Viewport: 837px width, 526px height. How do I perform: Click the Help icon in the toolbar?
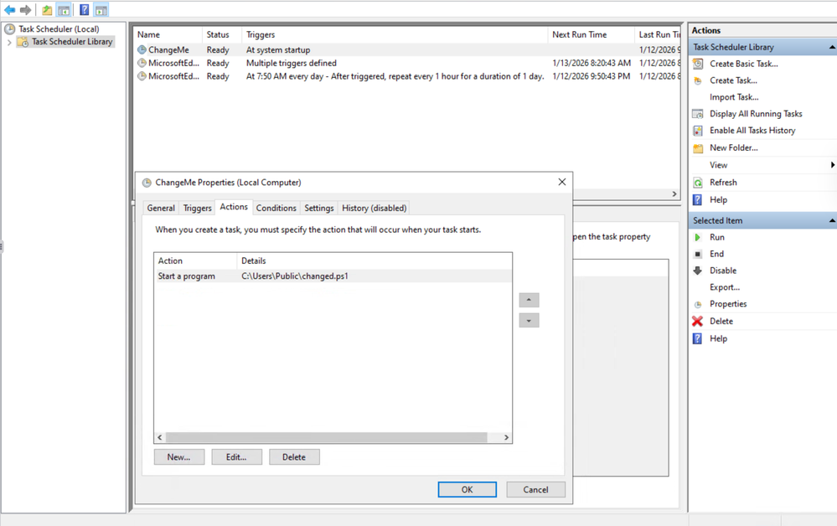click(x=84, y=10)
